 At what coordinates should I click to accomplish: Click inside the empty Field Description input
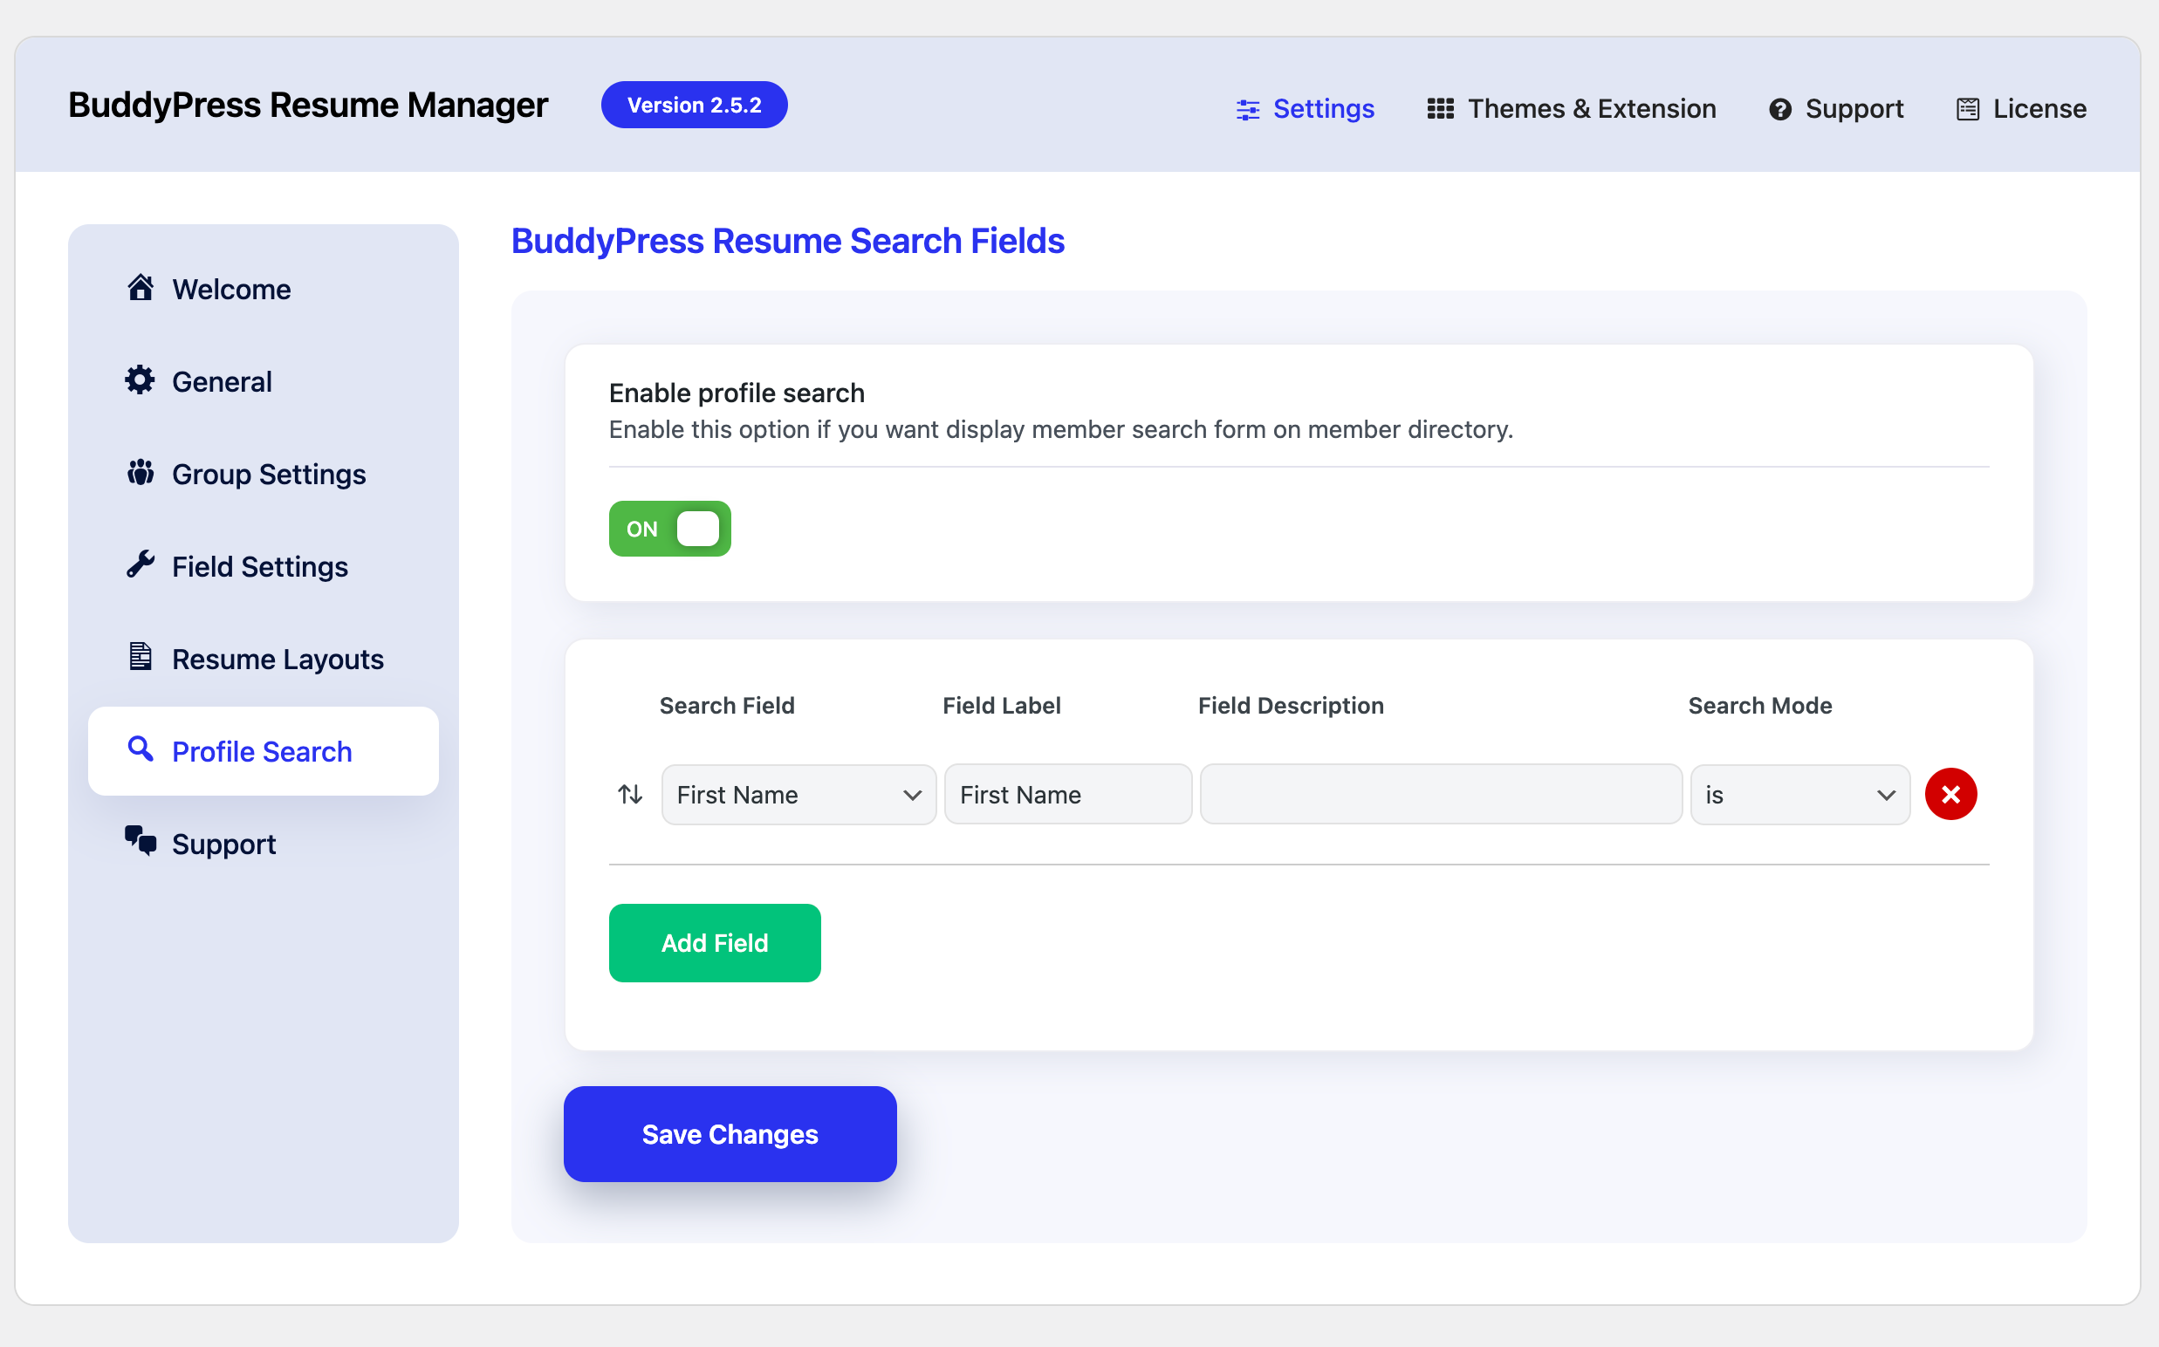click(1438, 794)
